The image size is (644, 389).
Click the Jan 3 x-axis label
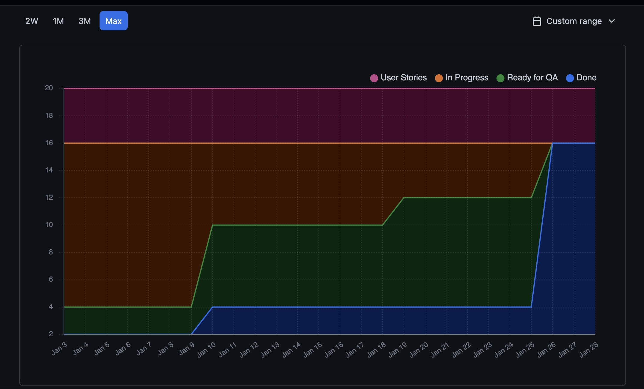coord(59,349)
